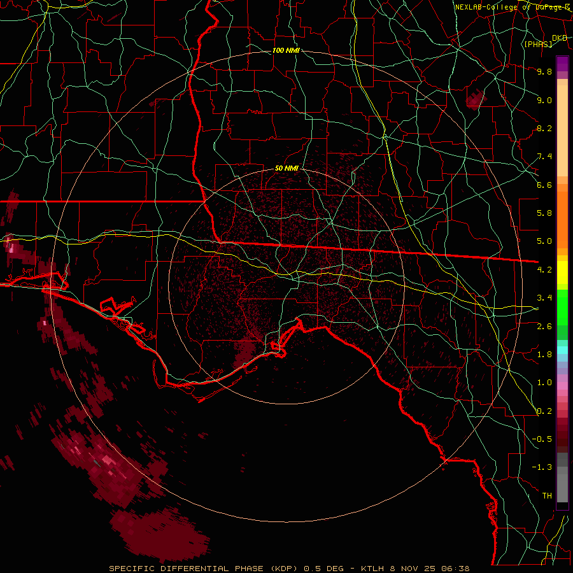Pick the pale peach color bar segment

click(562, 132)
